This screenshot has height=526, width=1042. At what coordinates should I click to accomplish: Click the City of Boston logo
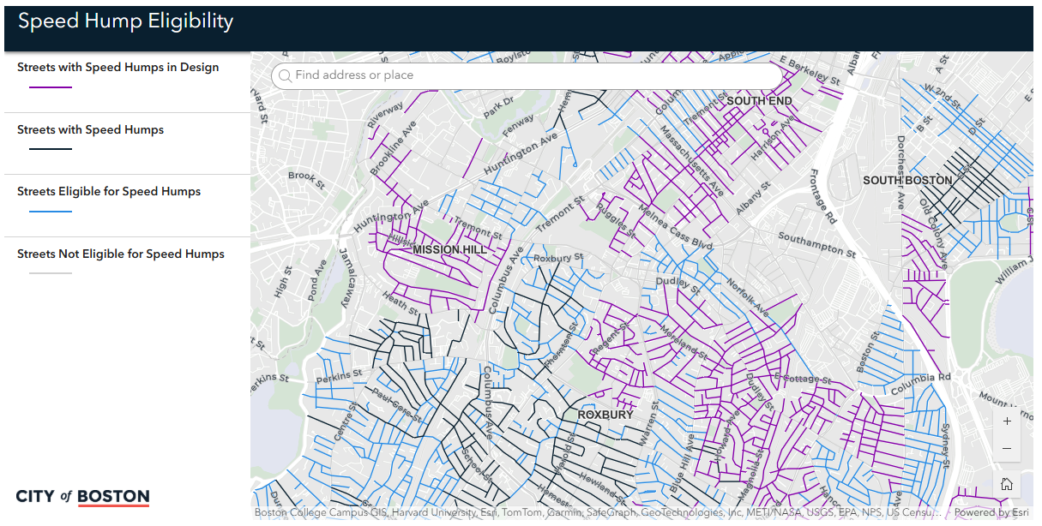click(x=82, y=497)
